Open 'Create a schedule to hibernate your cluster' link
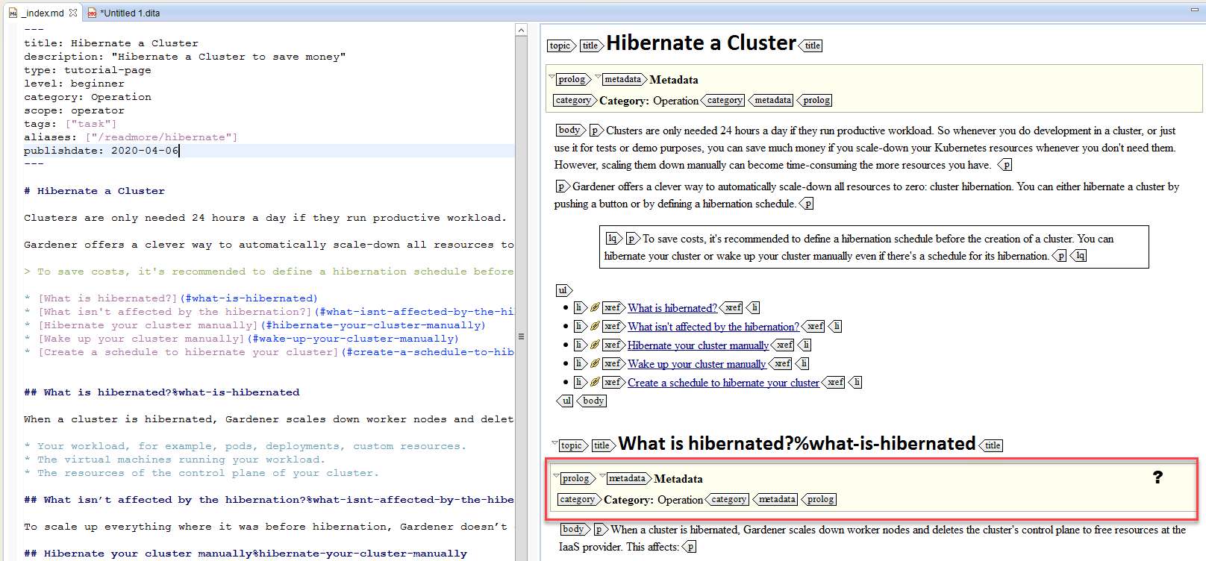Screen dimensions: 1206x561 point(723,383)
